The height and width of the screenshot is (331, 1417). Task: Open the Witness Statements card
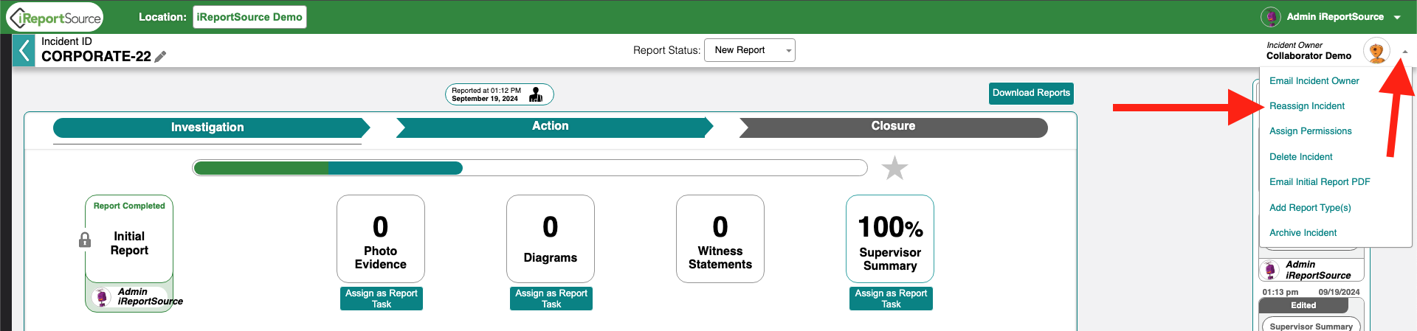coord(720,238)
